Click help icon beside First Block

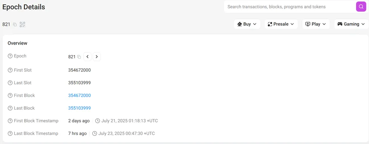coord(10,96)
